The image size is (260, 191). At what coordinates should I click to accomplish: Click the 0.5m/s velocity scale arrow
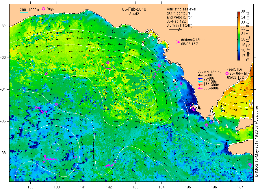176,30
